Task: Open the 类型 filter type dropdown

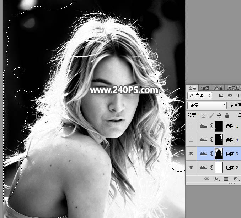Action: (x=200, y=95)
